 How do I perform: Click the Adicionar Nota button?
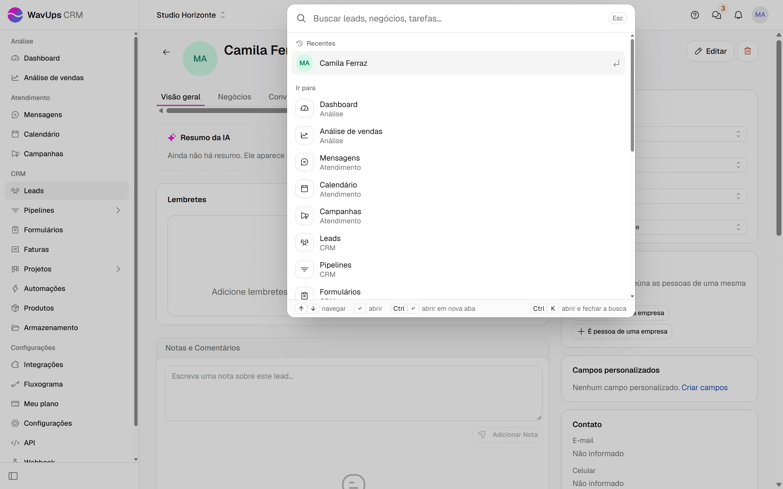507,434
